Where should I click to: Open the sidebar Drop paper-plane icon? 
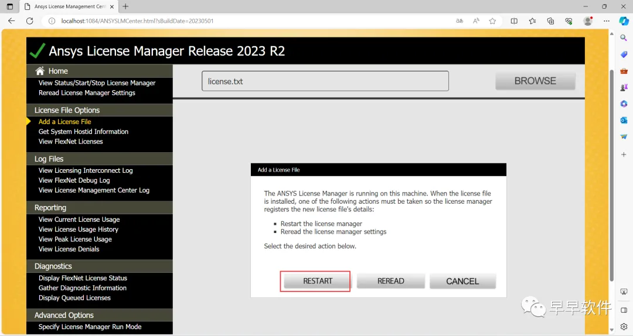[624, 137]
